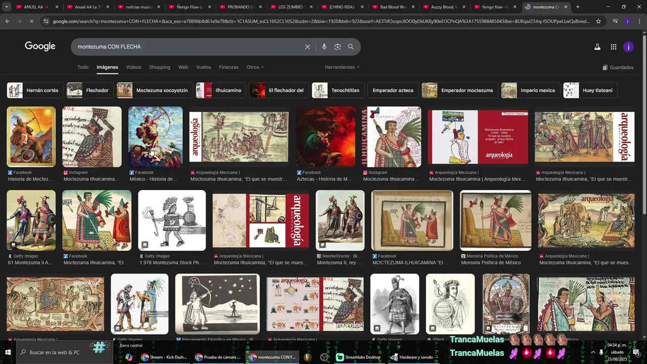Click the browser address bar URL
Viewport: 647px width, 364px height.
321,21
